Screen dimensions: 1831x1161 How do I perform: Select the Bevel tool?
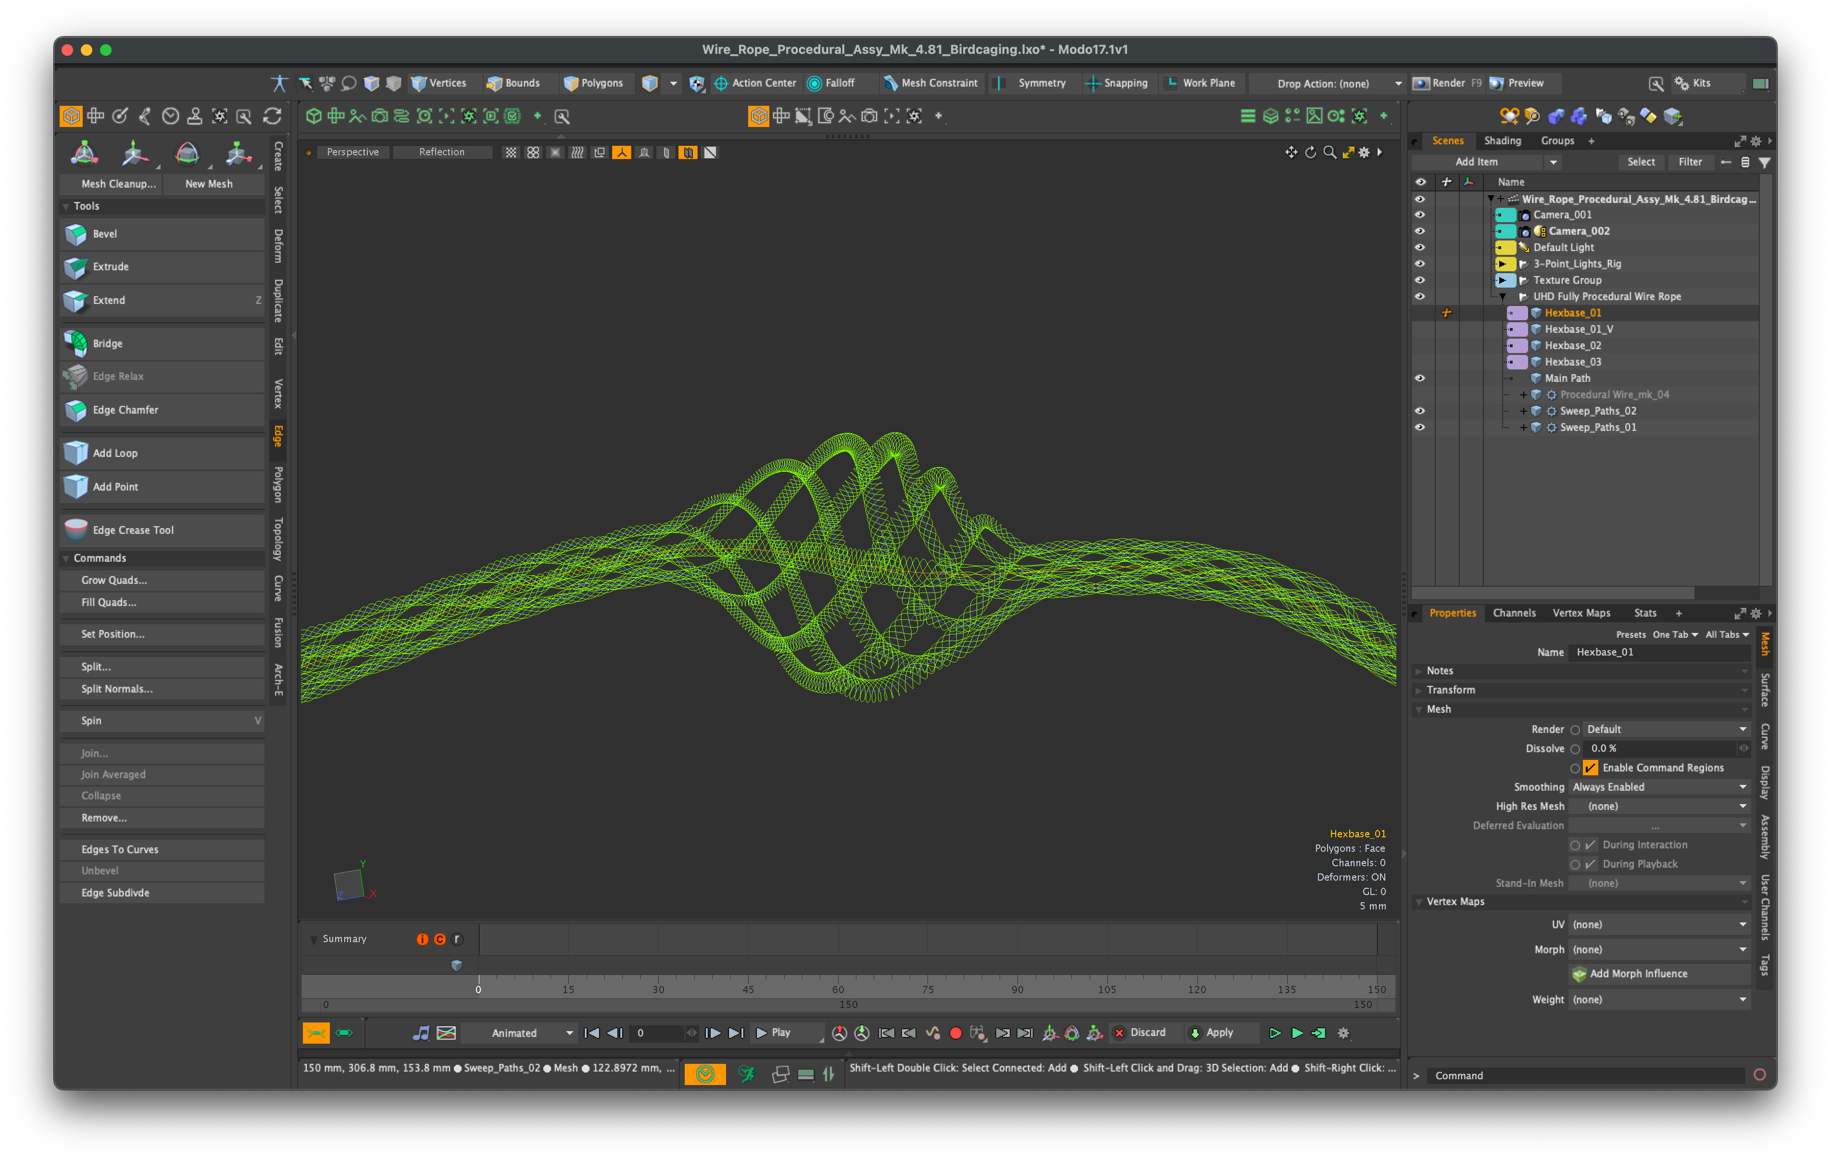162,234
